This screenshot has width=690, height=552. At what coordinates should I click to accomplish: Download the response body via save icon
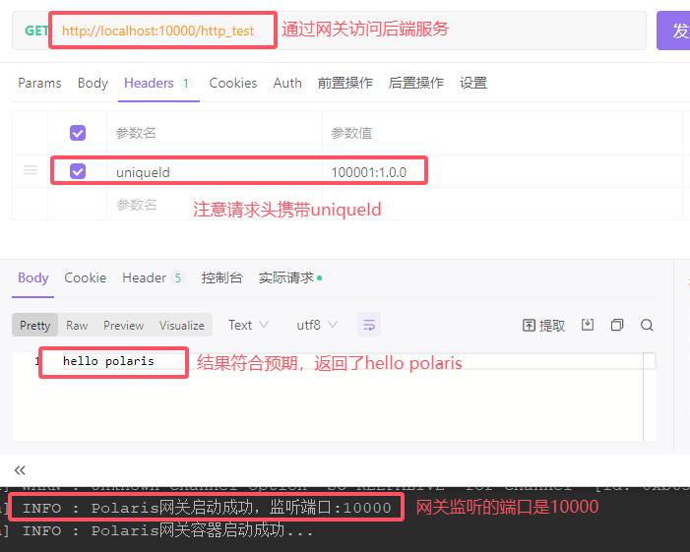coord(588,325)
